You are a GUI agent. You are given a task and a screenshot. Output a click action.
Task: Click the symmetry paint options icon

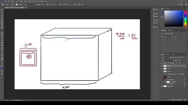[82, 5]
